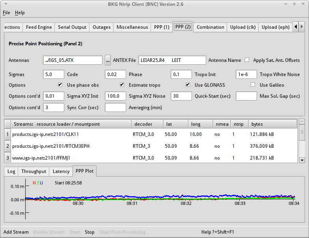Click the streams table scroll-down arrow
The width and height of the screenshot is (309, 238).
[x=302, y=160]
